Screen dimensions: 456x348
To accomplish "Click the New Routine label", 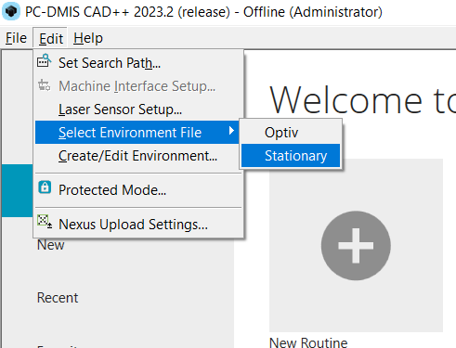I will (x=308, y=342).
